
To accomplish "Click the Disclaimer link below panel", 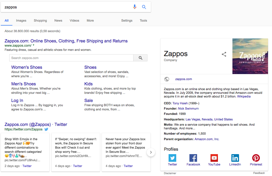I will pos(170,173).
